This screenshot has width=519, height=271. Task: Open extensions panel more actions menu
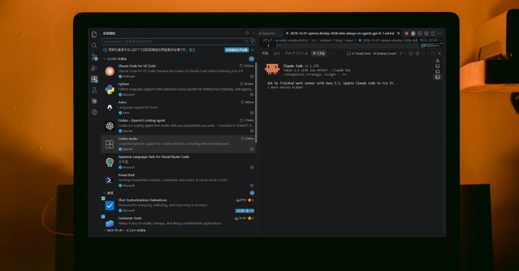click(254, 33)
